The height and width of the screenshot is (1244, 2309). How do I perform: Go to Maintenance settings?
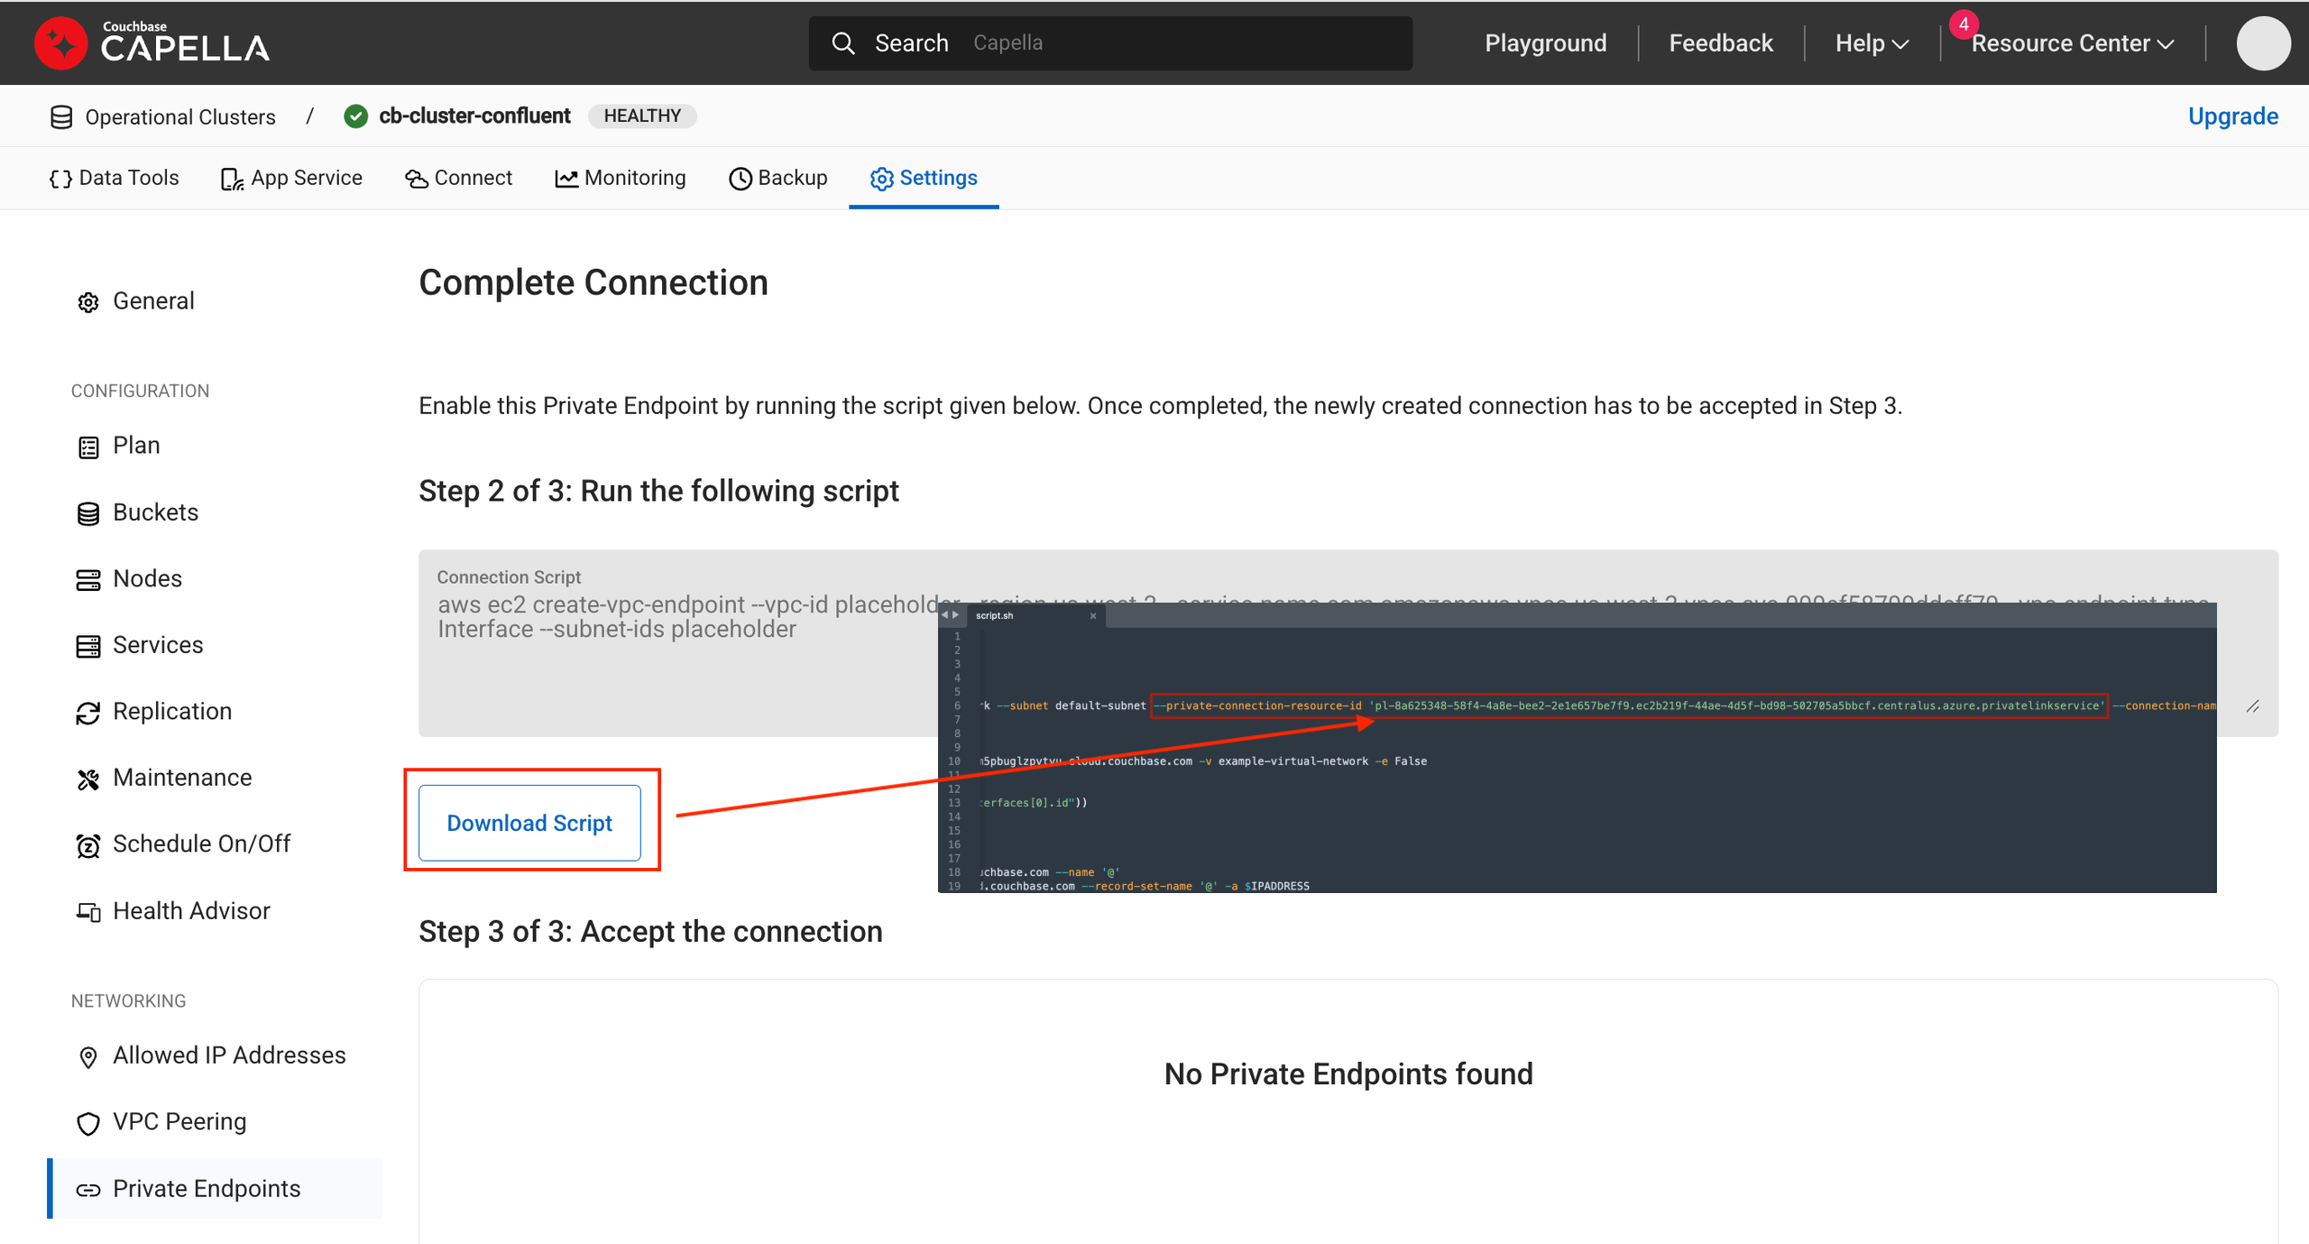tap(181, 778)
